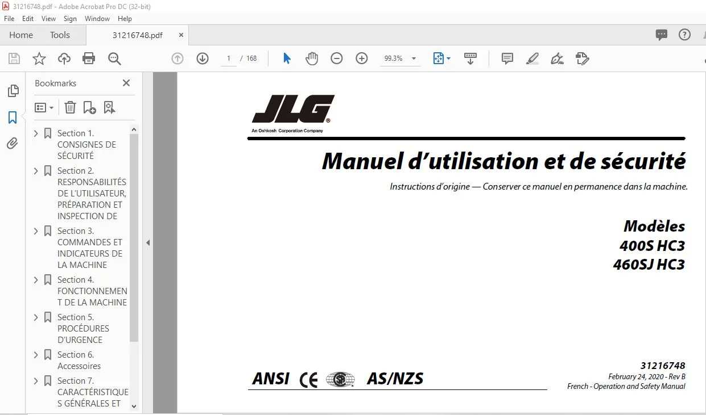Expand the Section 5 bookmark
706x415 pixels.
pos(36,317)
